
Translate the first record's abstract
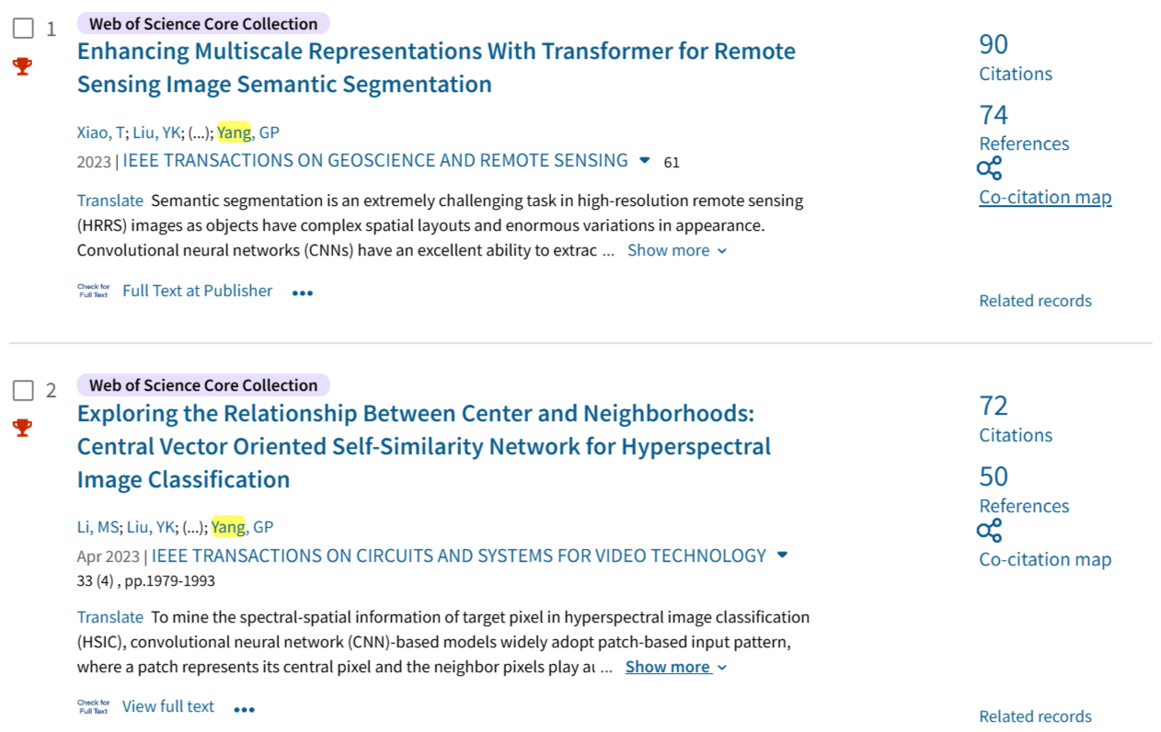[109, 200]
